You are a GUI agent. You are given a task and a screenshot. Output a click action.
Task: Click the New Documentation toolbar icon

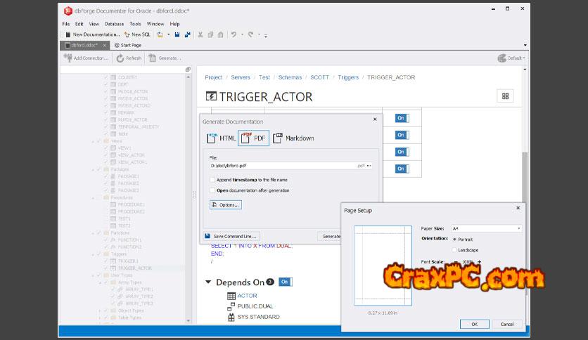click(68, 34)
